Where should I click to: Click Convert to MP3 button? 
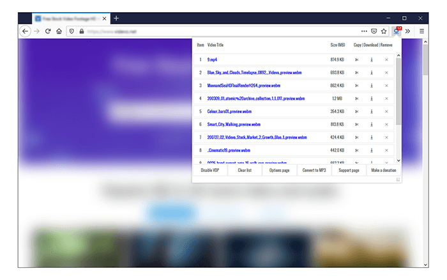tap(314, 171)
